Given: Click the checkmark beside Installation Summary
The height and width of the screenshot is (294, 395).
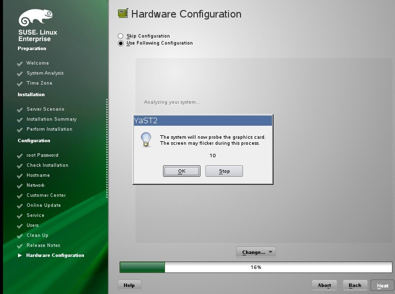Looking at the screenshot, I should tap(19, 120).
